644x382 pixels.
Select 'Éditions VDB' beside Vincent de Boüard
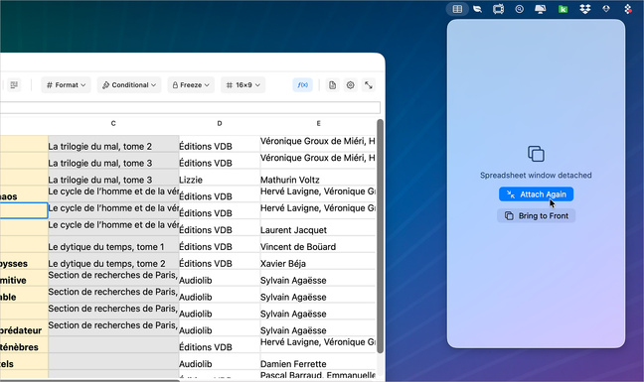(x=220, y=244)
